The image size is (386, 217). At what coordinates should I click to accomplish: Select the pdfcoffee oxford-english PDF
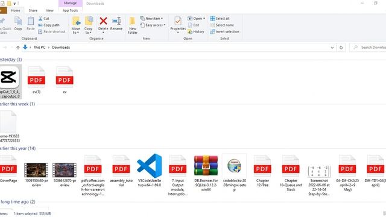coord(93,175)
